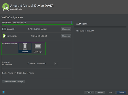
Task: Choose the Landscape startup orientation label
Action: (x=38, y=52)
